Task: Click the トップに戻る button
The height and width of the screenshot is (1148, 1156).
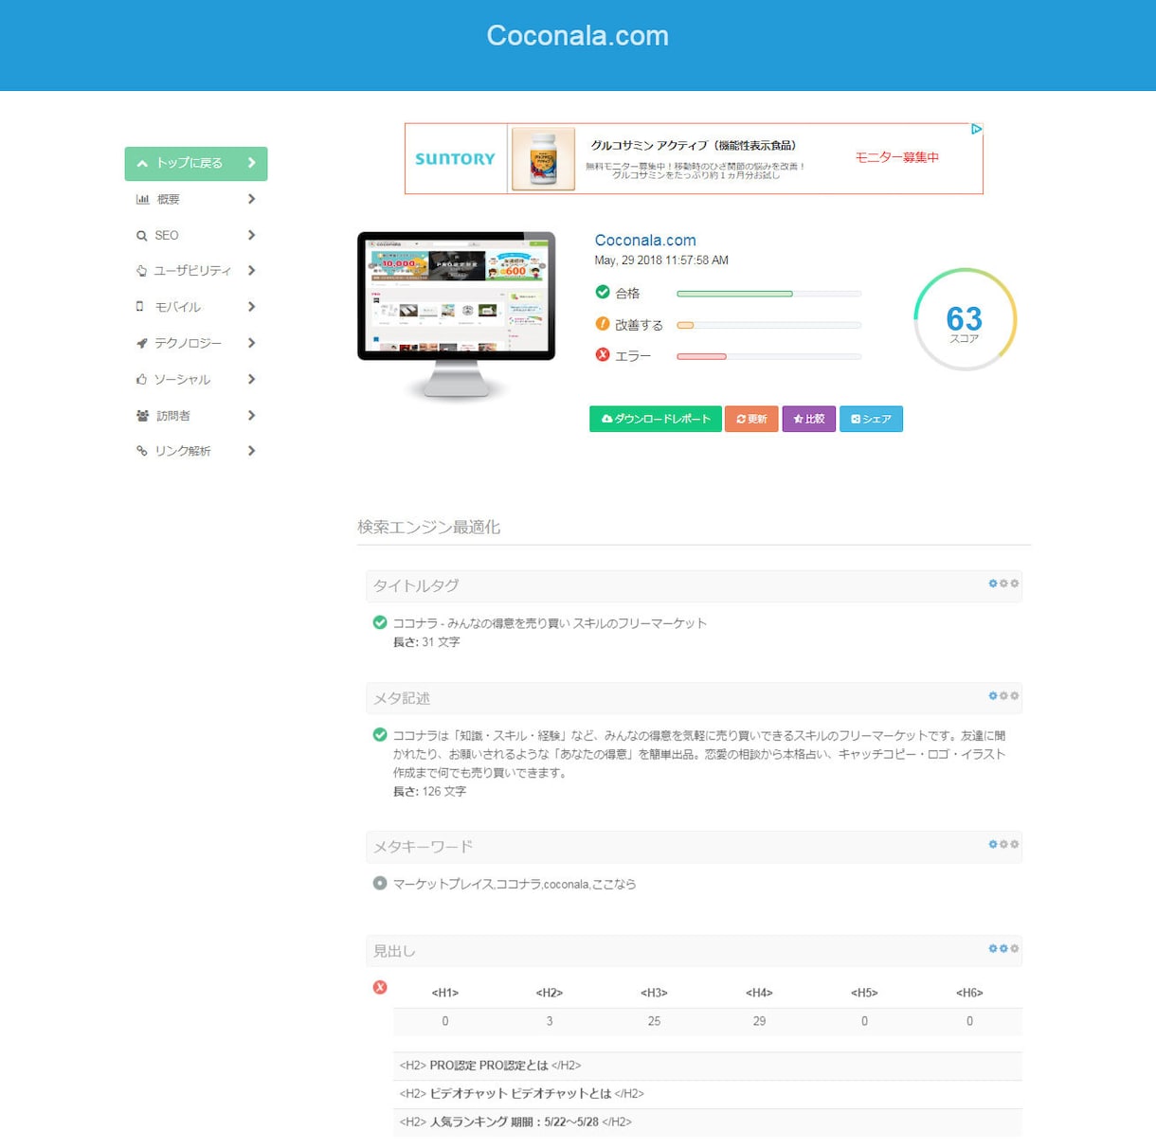Action: (x=196, y=163)
